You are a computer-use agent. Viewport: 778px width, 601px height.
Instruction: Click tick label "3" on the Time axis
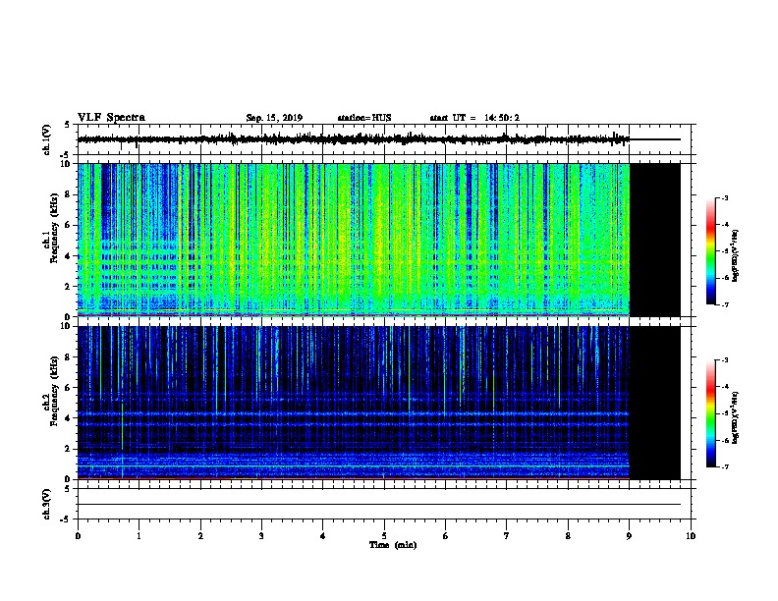coord(261,536)
